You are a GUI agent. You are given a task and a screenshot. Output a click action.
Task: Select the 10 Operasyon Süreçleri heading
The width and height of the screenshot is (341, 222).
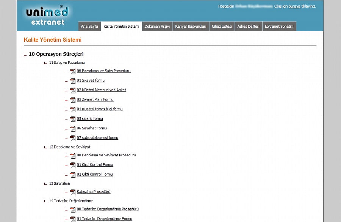tap(56, 54)
